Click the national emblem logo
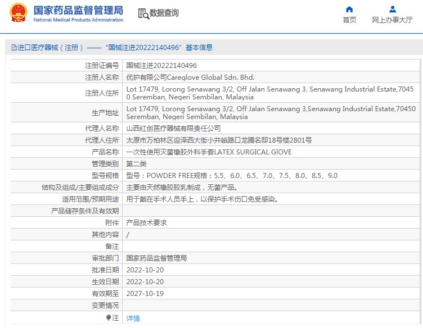The image size is (423, 328). point(19,12)
